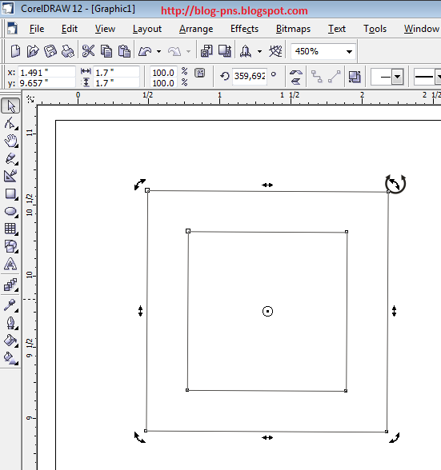Select the Eyedropper tool
441x470 pixels.
(x=10, y=305)
